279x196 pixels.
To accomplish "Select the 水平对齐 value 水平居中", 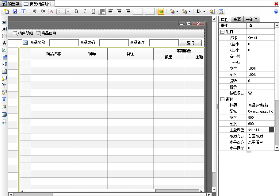I will click(261, 142).
